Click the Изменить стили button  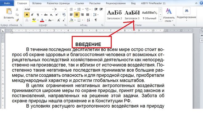(169, 15)
